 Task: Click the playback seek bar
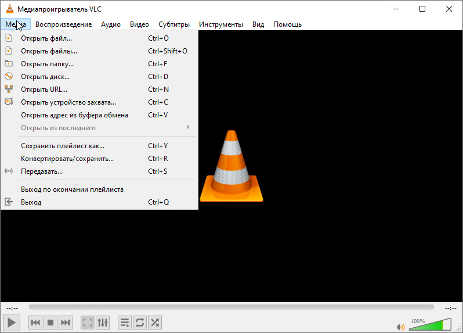[x=231, y=307]
